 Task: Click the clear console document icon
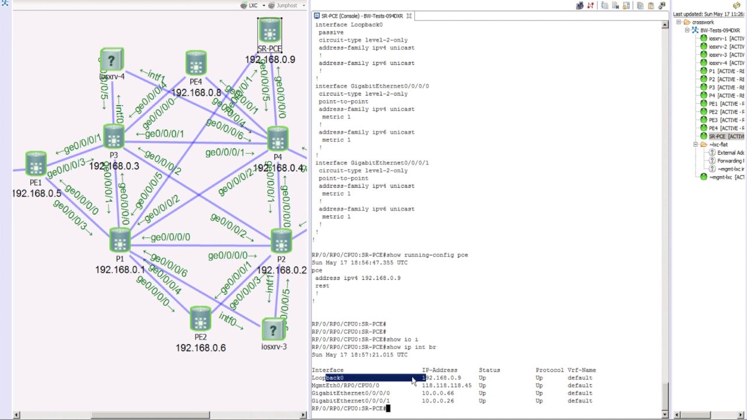[x=615, y=6]
